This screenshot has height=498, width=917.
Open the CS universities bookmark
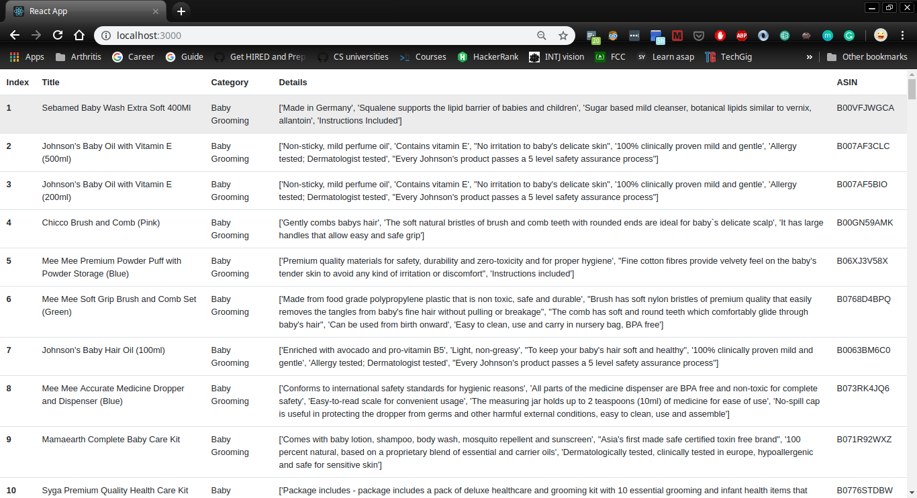coord(353,57)
